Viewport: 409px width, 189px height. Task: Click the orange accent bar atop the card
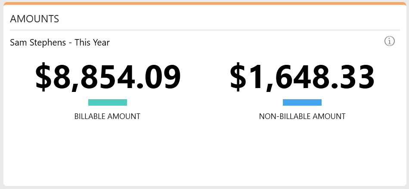tap(204, 3)
